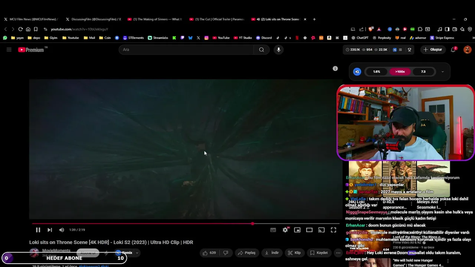This screenshot has height=267, width=475.
Task: Click the Remix button
Action: 124,253
